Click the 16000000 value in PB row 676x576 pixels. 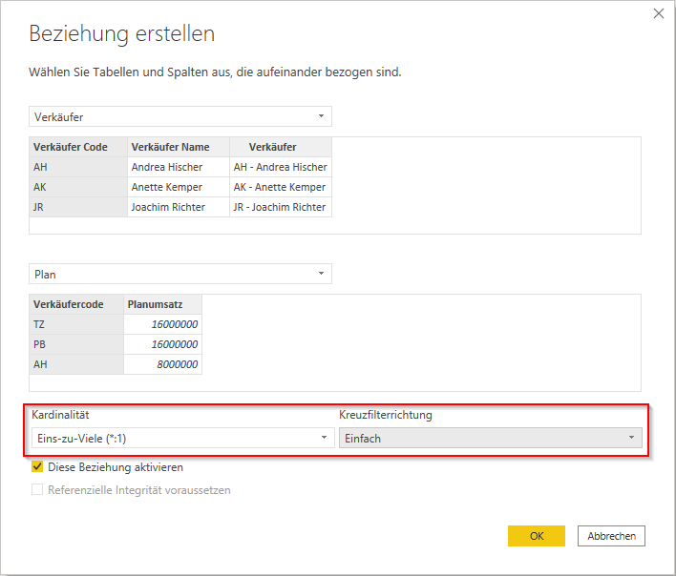(162, 344)
